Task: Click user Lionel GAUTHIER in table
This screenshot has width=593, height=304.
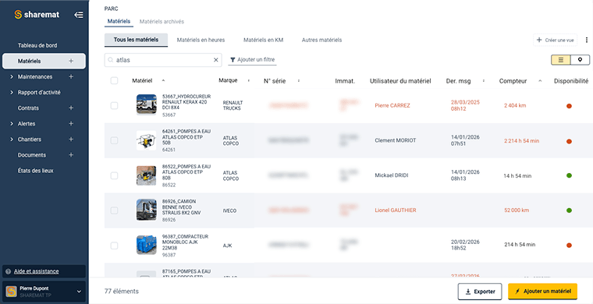Action: point(396,210)
